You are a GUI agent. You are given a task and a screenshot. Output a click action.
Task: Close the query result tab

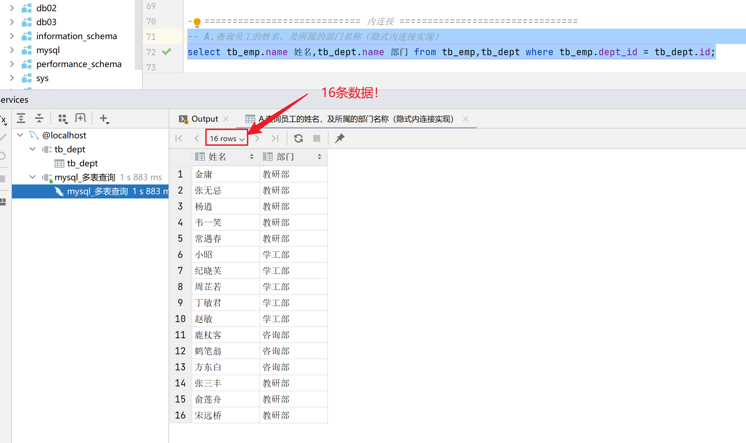(466, 119)
